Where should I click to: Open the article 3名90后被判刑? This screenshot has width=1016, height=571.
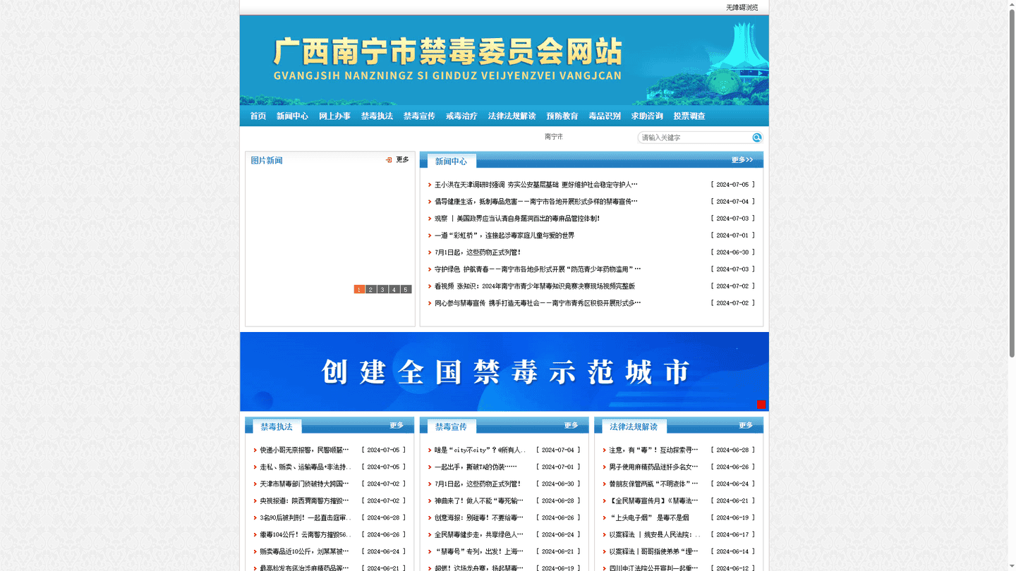click(x=306, y=517)
